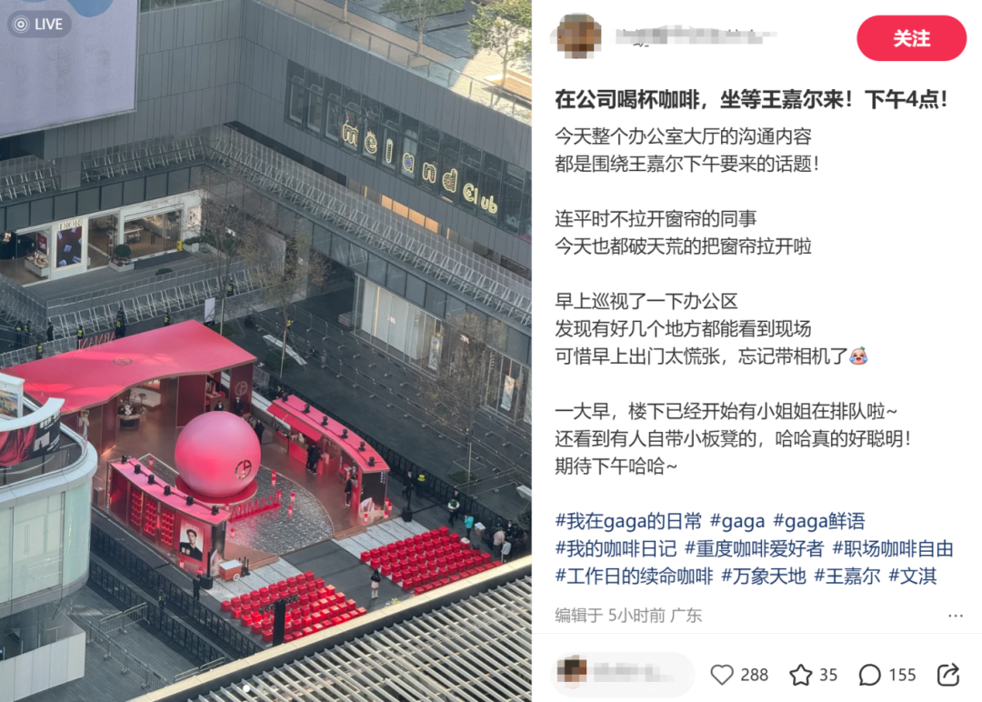Viewport: 982px width, 702px height.
Task: Click the share arrow icon
Action: 948,675
